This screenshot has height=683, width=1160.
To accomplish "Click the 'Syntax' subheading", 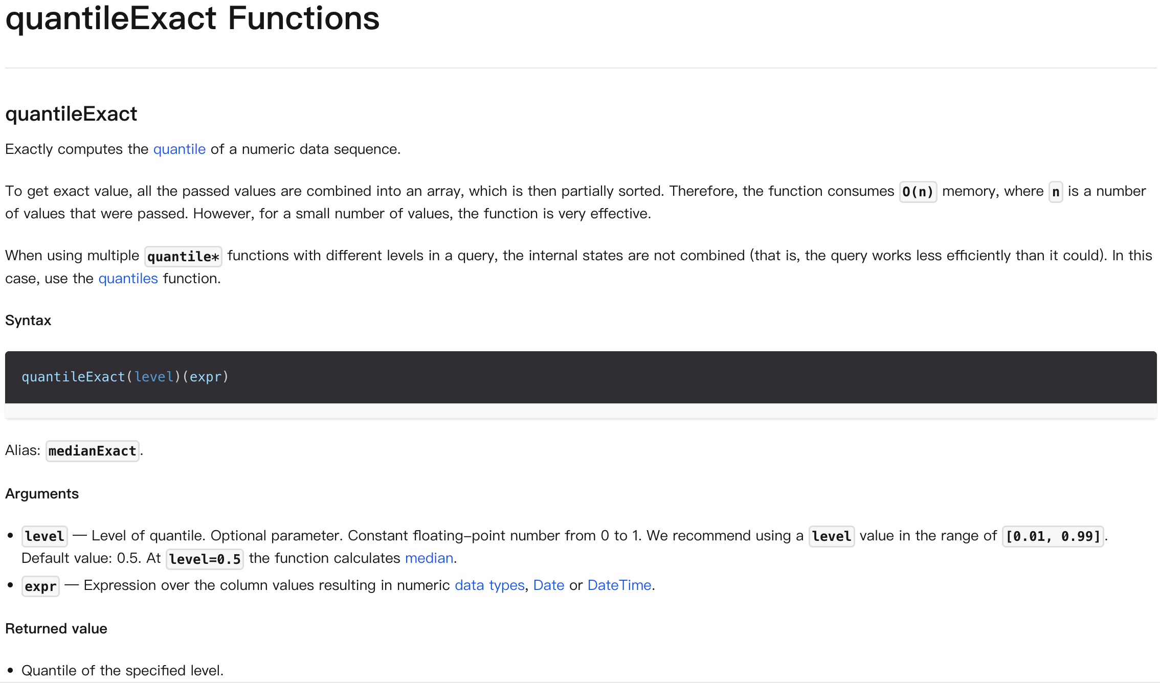I will [28, 321].
